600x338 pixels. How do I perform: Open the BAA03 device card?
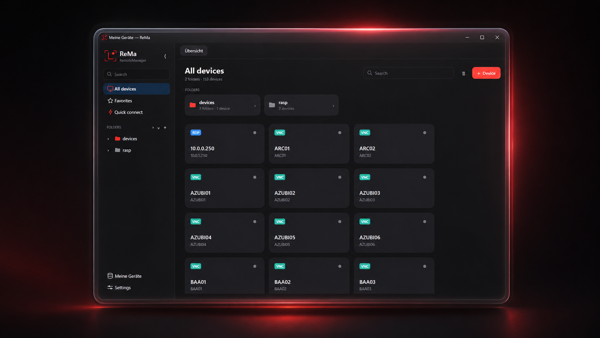[394, 276]
